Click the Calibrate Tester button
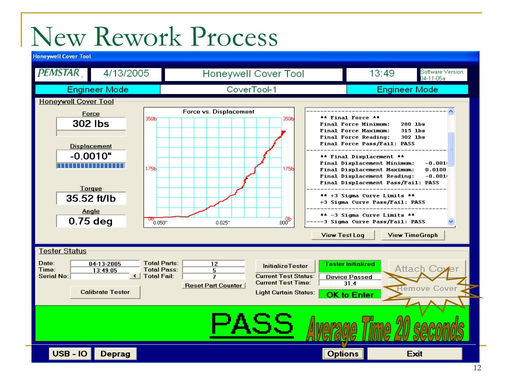 point(105,292)
